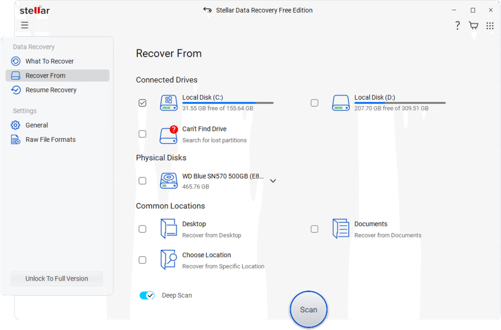Click "Recover from Specific Location" text

(x=223, y=266)
